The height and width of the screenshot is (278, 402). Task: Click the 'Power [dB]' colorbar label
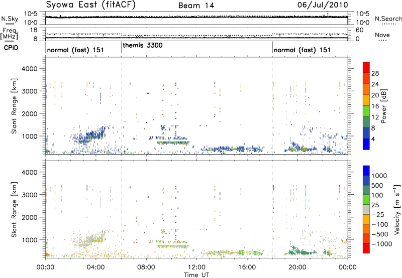(x=383, y=106)
